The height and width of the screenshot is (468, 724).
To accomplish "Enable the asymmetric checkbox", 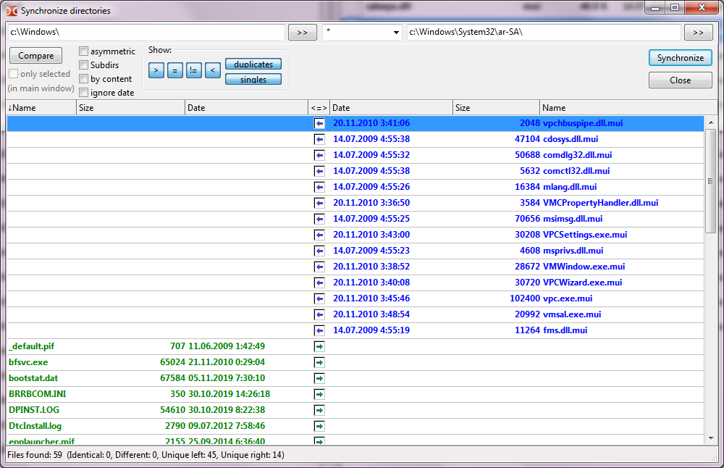I will (x=83, y=51).
